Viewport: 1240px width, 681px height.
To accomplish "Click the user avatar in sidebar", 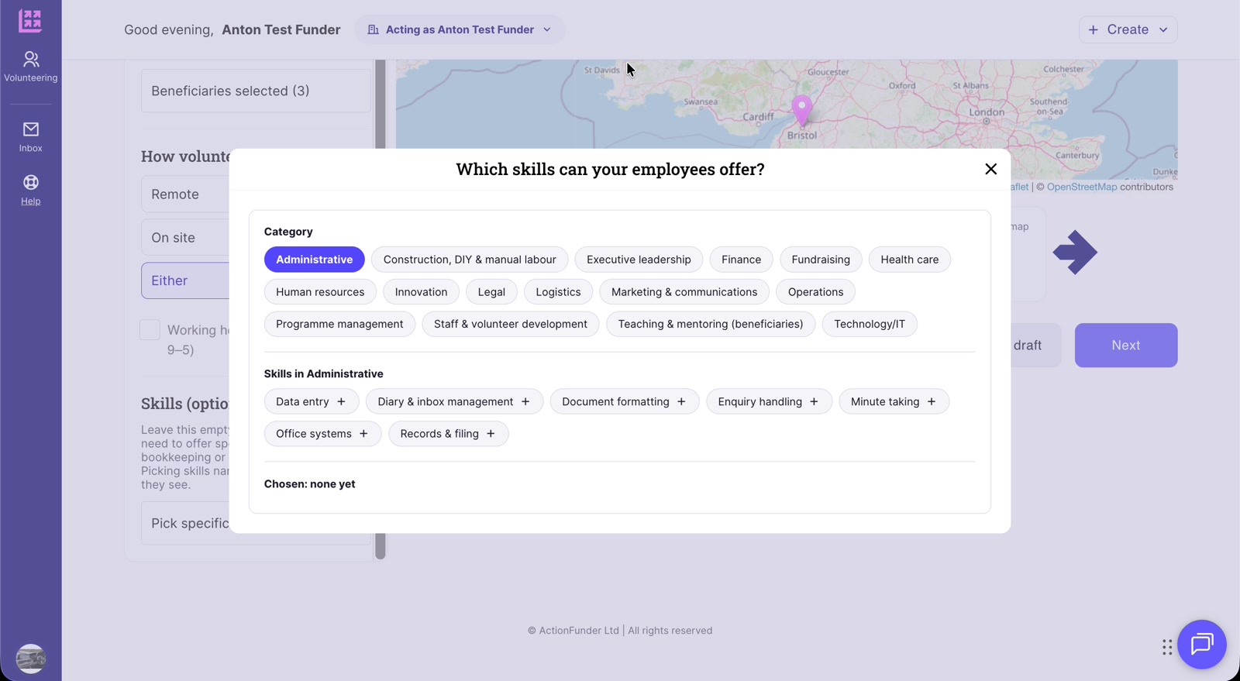I will (x=31, y=659).
